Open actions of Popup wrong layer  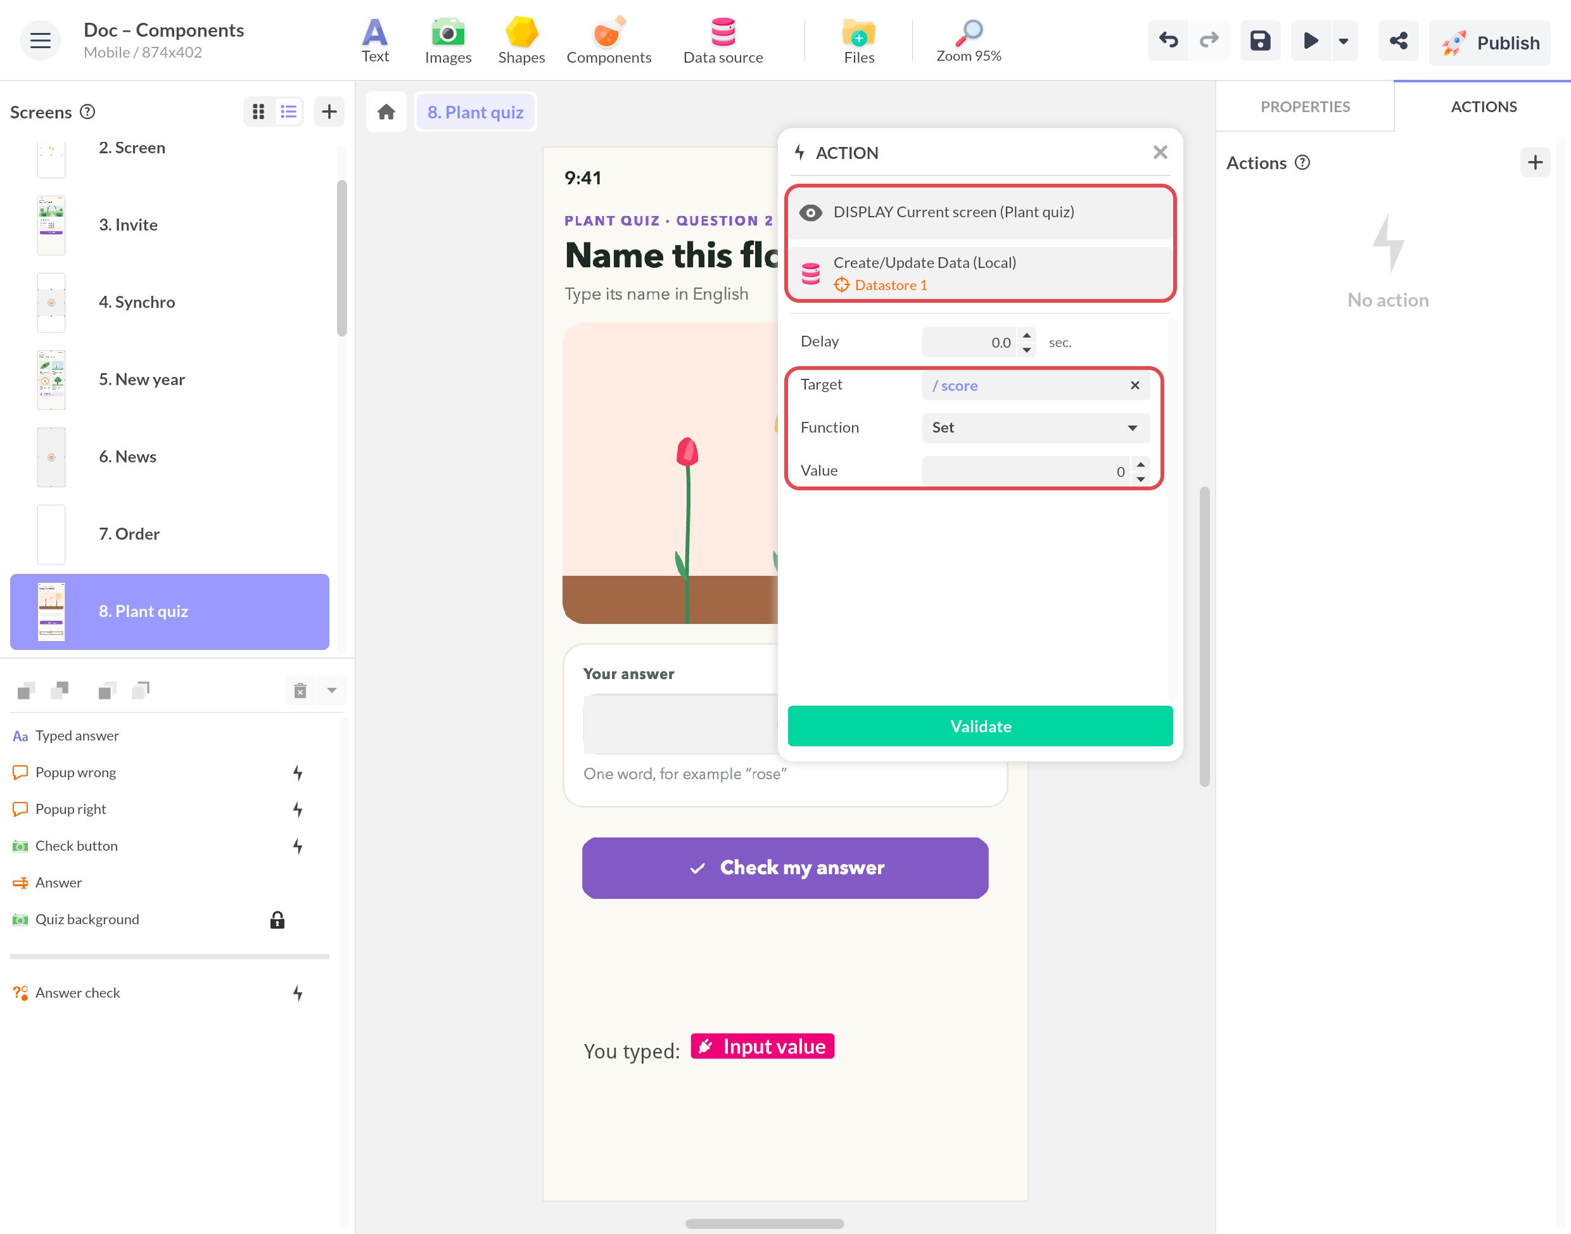coord(298,773)
